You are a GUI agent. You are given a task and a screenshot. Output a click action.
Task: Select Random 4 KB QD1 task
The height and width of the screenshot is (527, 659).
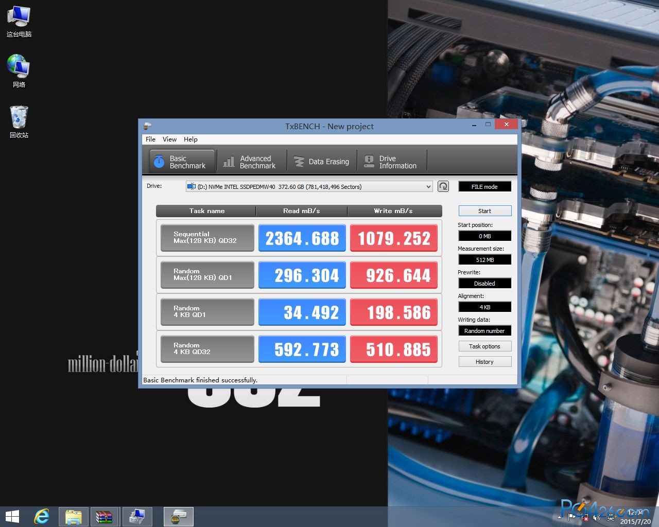pyautogui.click(x=207, y=311)
